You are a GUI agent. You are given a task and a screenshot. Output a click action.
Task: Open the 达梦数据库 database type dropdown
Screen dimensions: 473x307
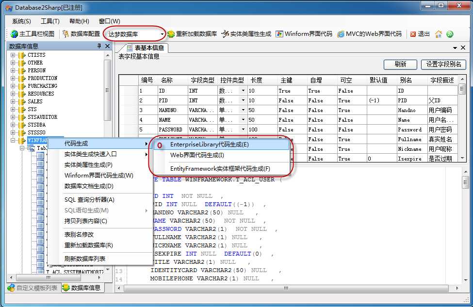click(x=163, y=34)
